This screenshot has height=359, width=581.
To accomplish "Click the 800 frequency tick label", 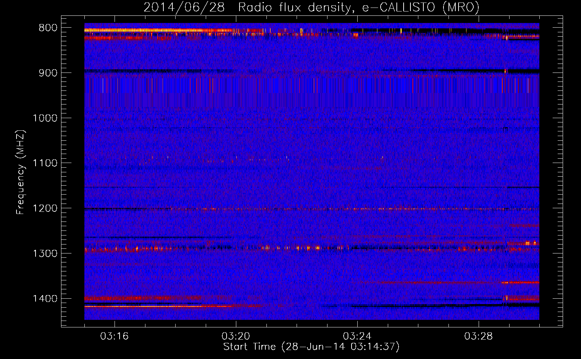I will [48, 28].
